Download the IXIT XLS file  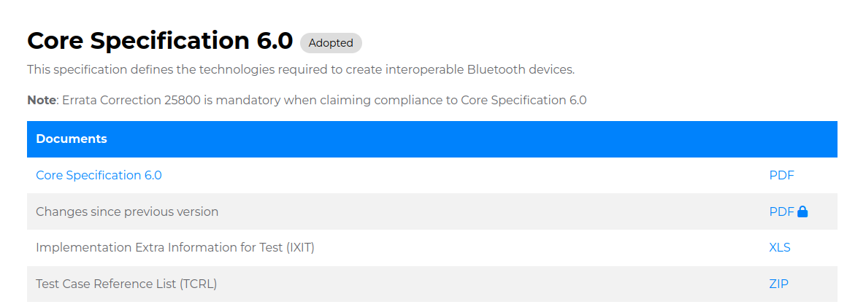(x=780, y=248)
